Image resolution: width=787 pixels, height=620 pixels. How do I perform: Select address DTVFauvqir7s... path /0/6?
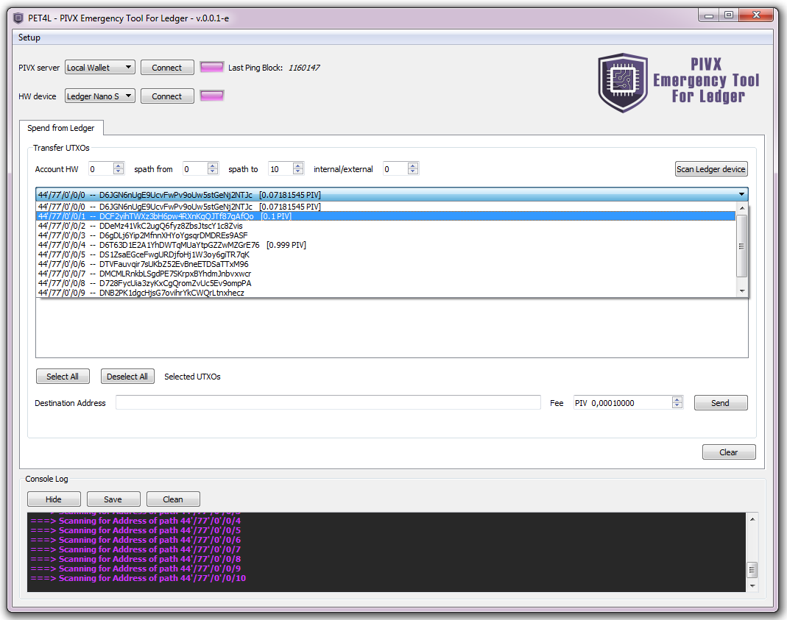click(x=386, y=263)
